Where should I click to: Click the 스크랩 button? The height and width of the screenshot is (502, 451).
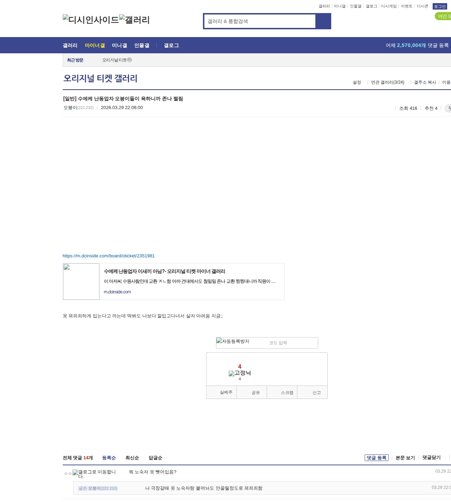pos(282,392)
